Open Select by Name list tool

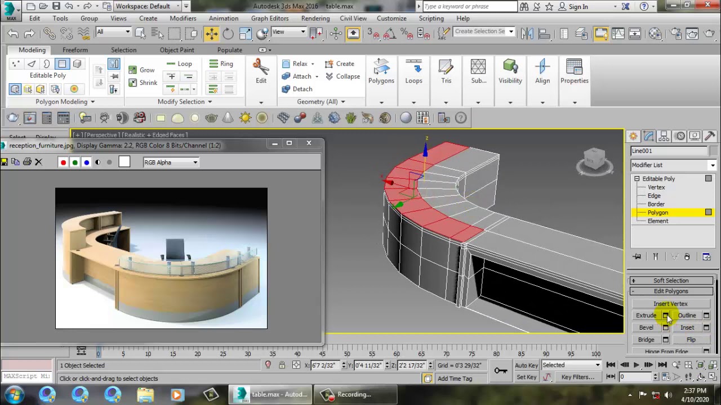pyautogui.click(x=158, y=34)
